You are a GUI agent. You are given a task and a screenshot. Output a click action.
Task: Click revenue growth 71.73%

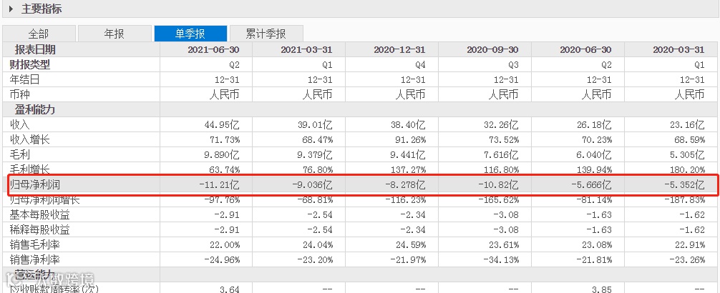(x=225, y=139)
